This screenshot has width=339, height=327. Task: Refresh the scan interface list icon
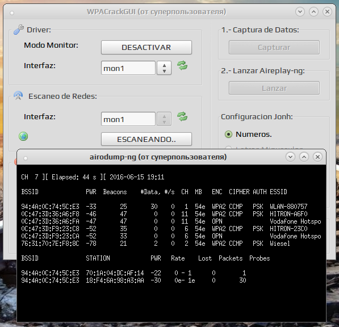pyautogui.click(x=182, y=116)
